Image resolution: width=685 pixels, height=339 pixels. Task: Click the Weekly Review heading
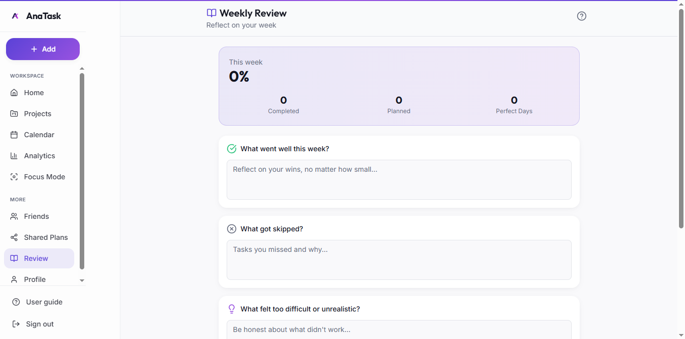click(253, 14)
